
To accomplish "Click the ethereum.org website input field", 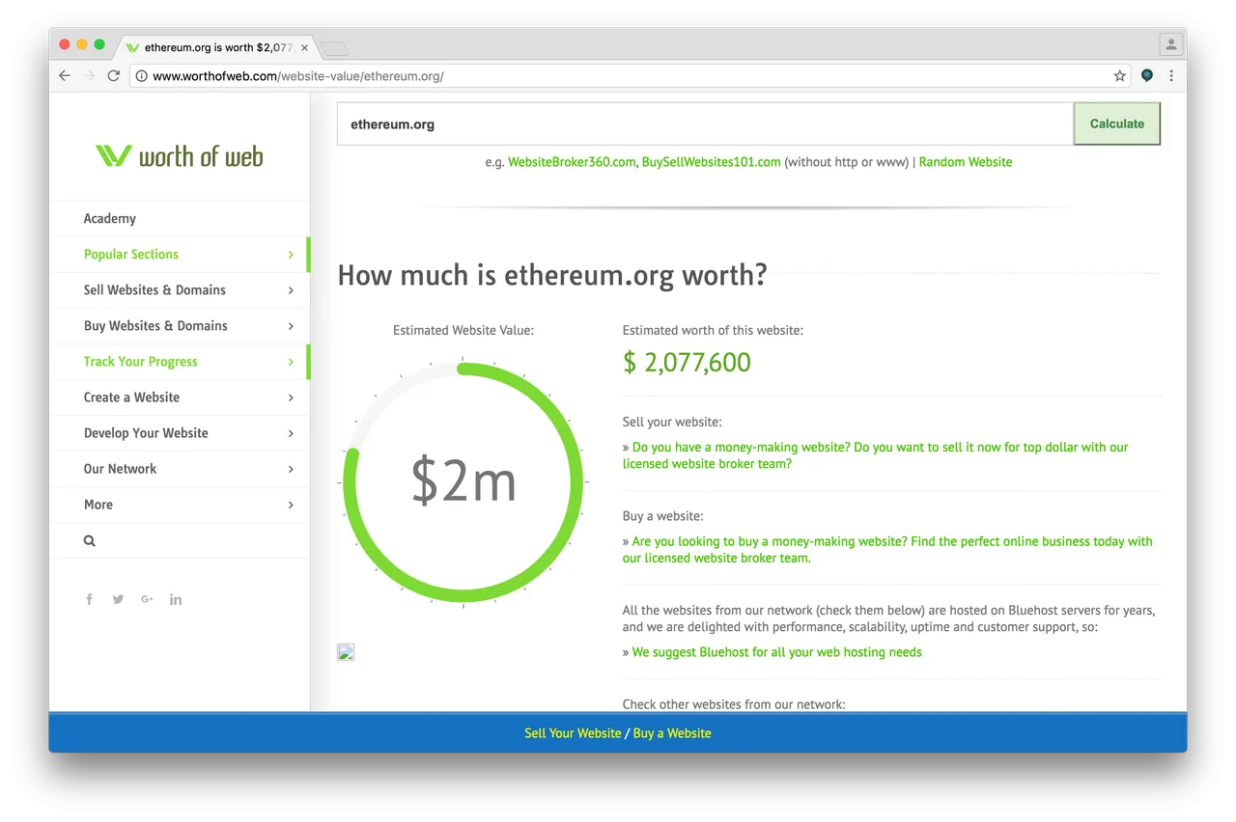I will [705, 123].
